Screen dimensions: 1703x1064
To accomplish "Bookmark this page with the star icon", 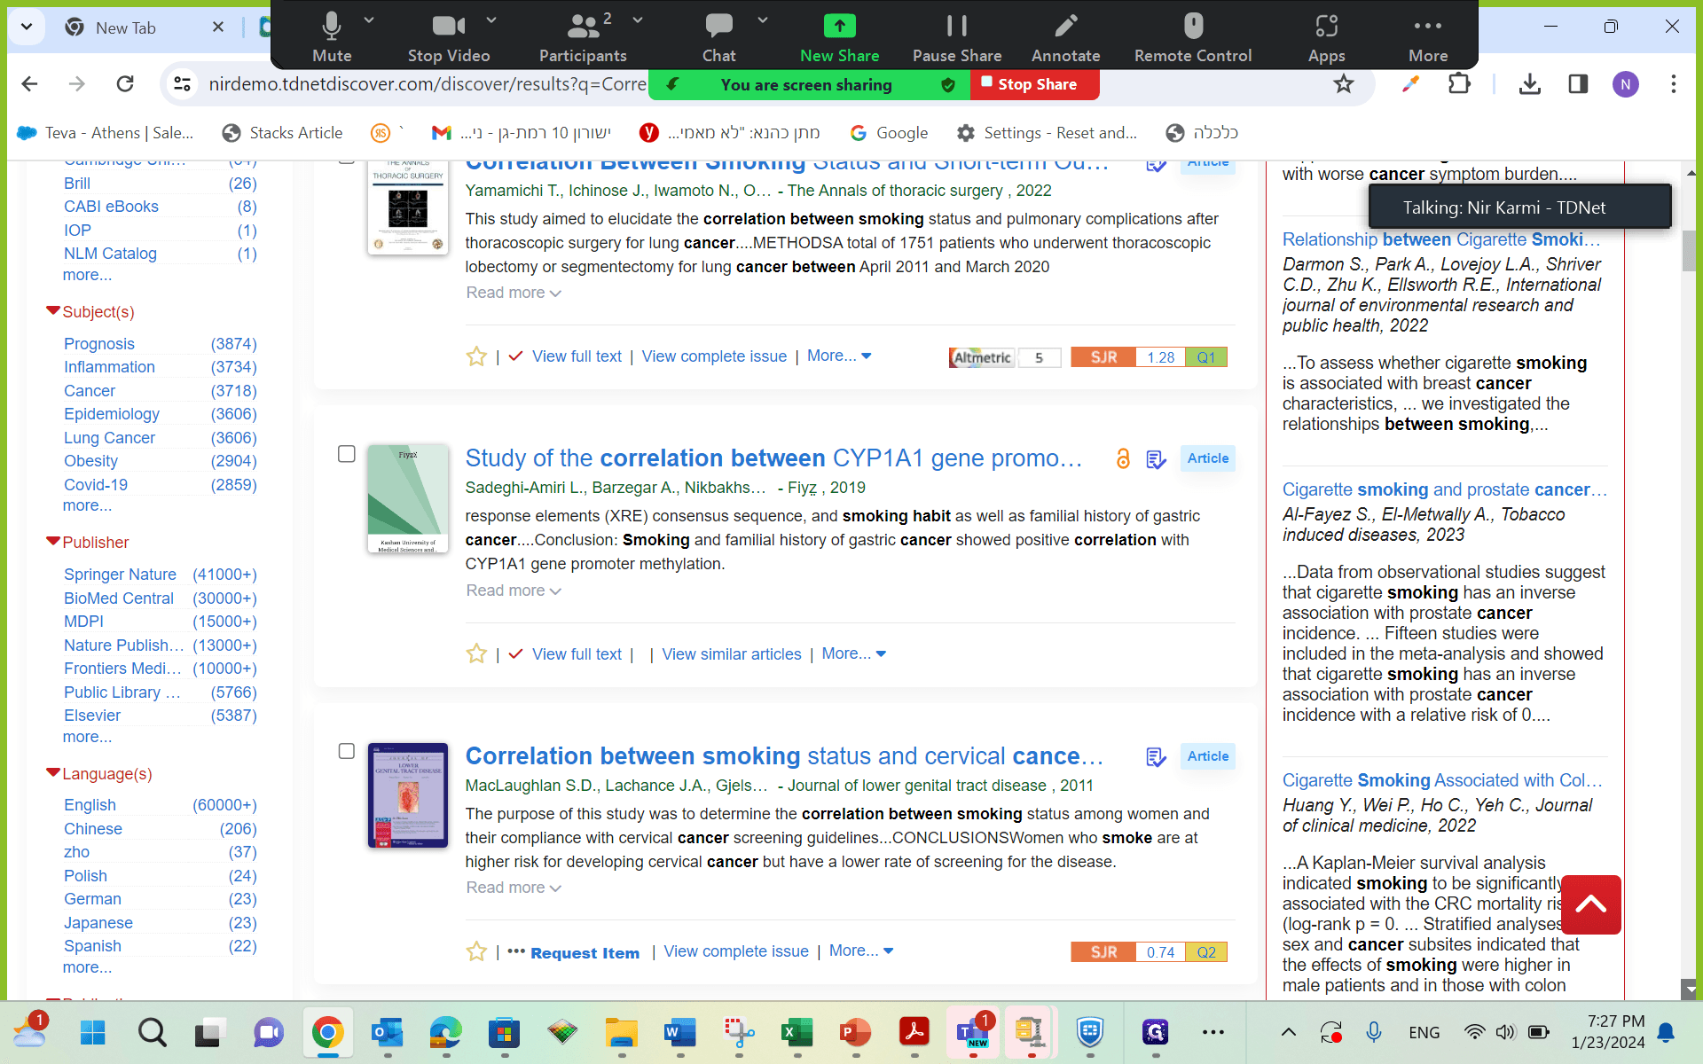I will click(x=1344, y=84).
